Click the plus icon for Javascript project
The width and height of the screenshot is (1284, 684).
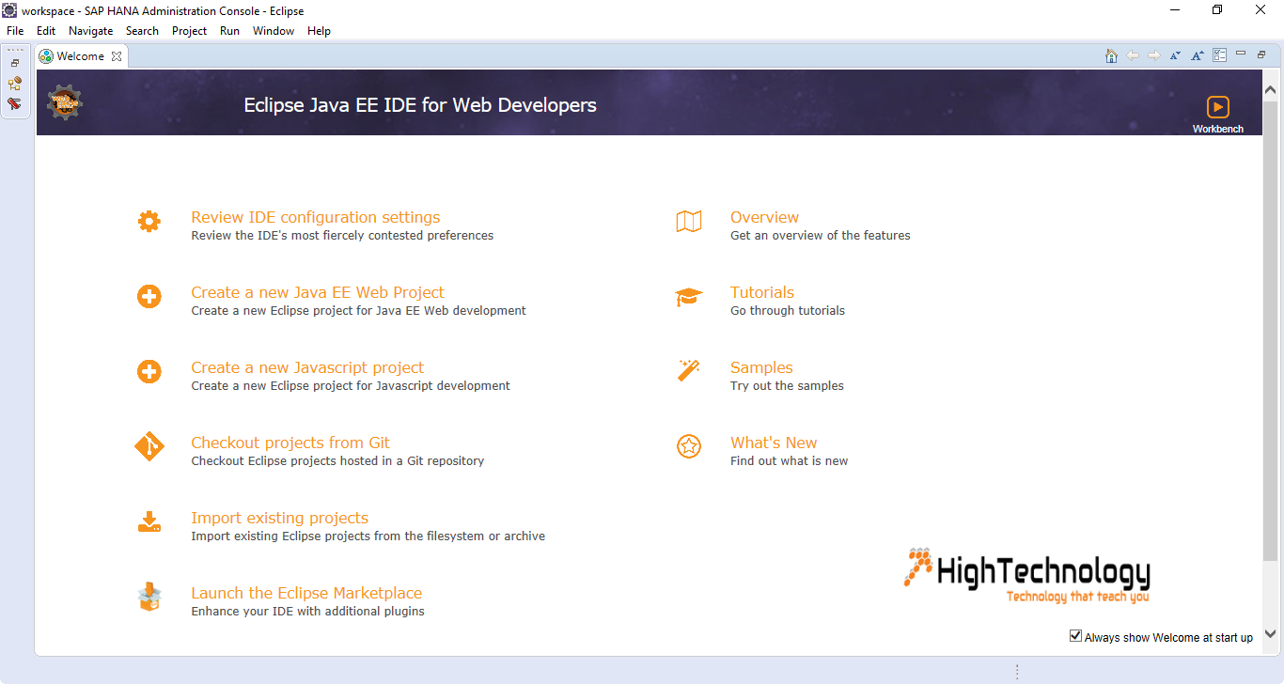coord(149,372)
